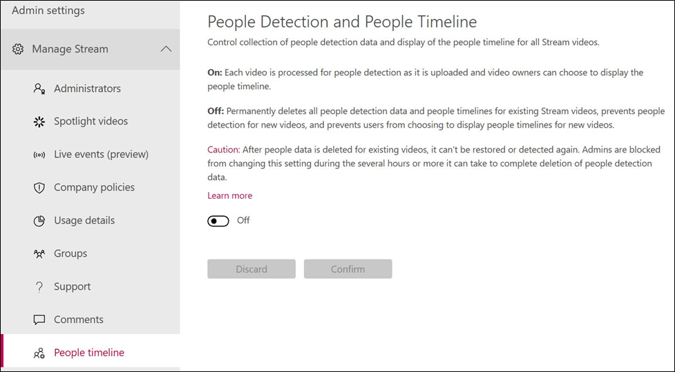Click the Comments speech bubble icon
Image resolution: width=675 pixels, height=372 pixels.
39,320
